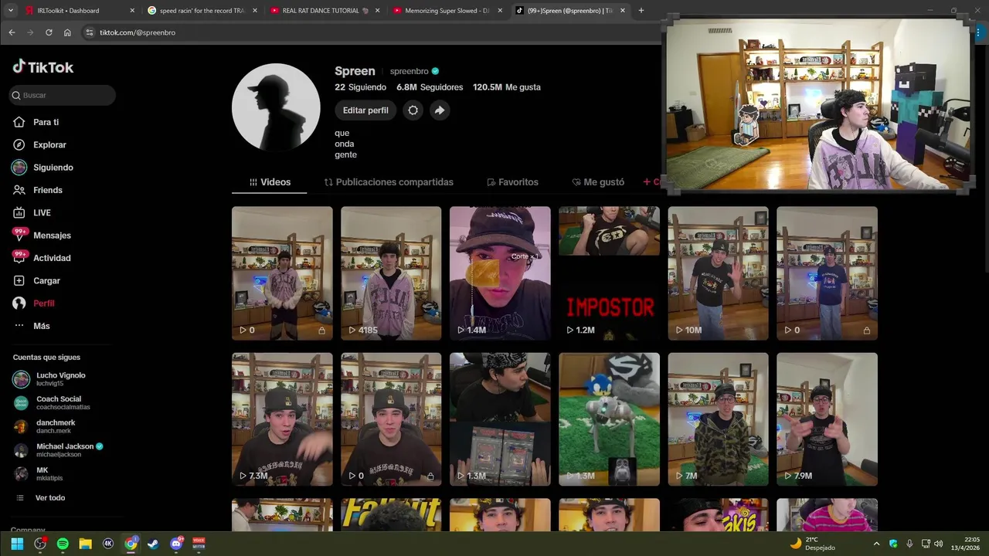Click the Buscar search field

[x=63, y=95]
